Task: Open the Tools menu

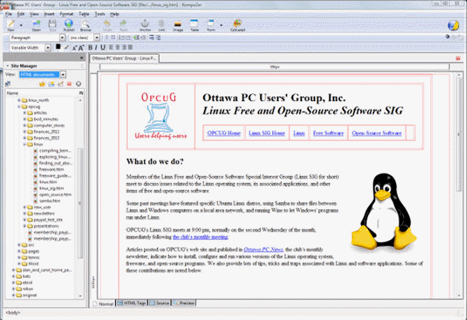Action: [x=100, y=14]
